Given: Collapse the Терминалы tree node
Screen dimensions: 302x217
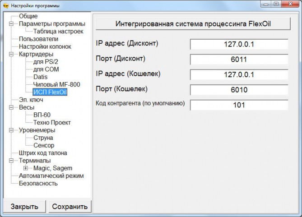Looking at the screenshot, I should (x=11, y=161).
